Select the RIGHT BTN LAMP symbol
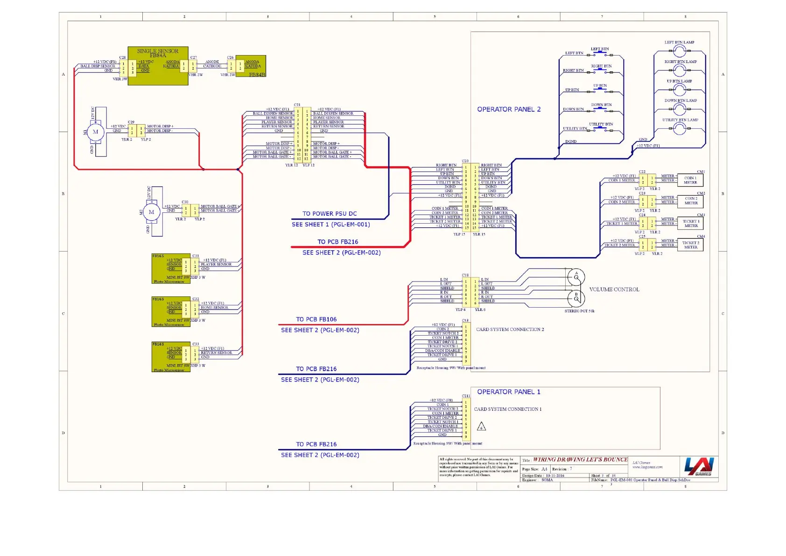786x556 pixels. [x=680, y=70]
